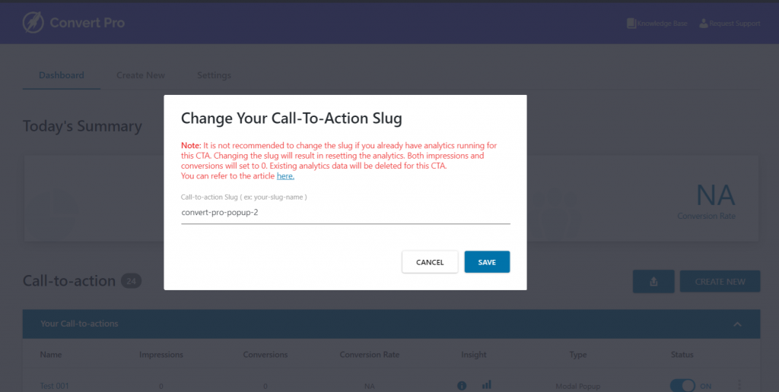
Task: Save the new slug
Action: [x=487, y=262]
